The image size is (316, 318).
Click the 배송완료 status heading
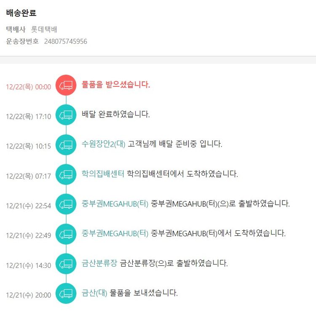[x=21, y=13]
